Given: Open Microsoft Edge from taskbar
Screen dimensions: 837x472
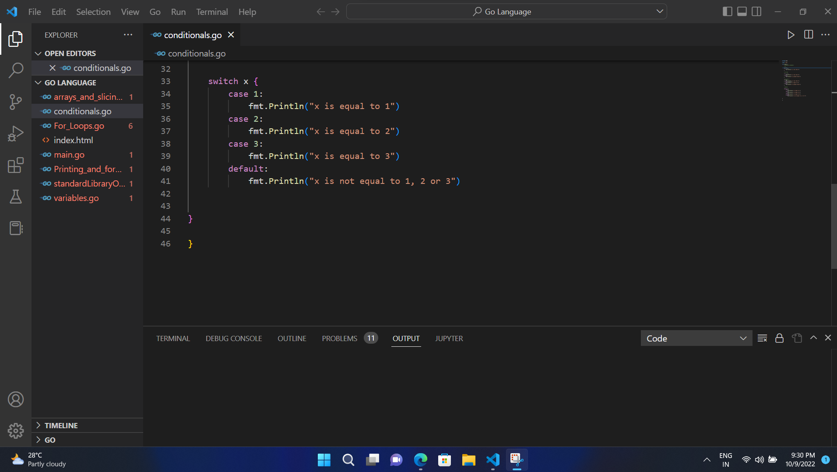Looking at the screenshot, I should [421, 460].
